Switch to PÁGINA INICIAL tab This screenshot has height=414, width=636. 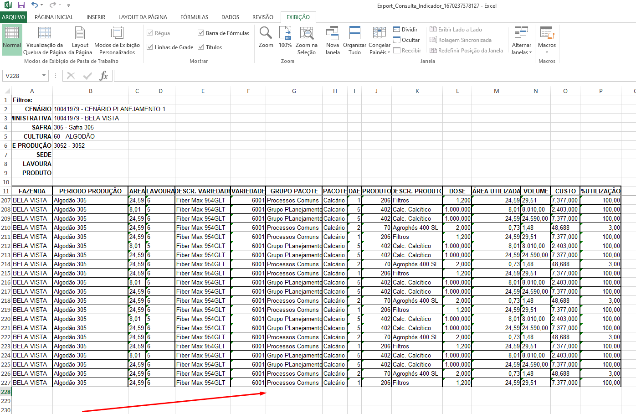pyautogui.click(x=54, y=17)
